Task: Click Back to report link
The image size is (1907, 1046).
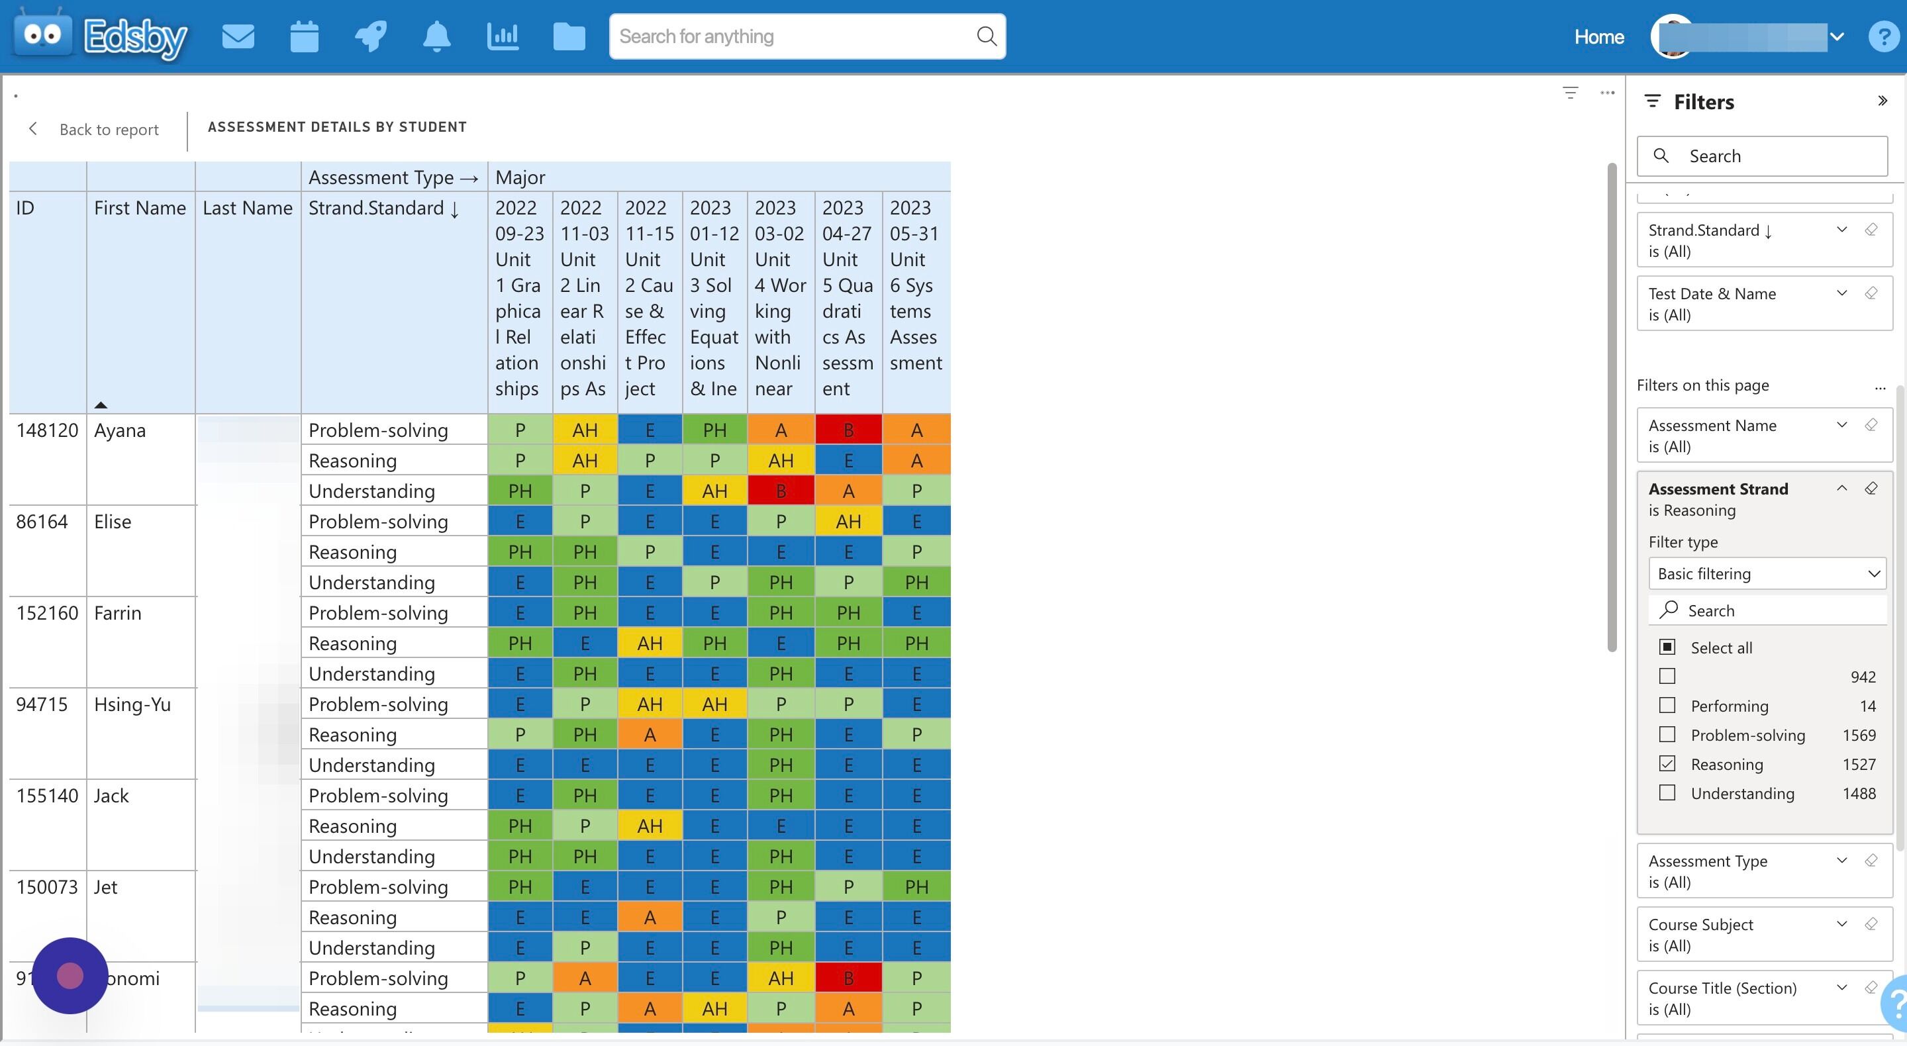Action: click(109, 130)
